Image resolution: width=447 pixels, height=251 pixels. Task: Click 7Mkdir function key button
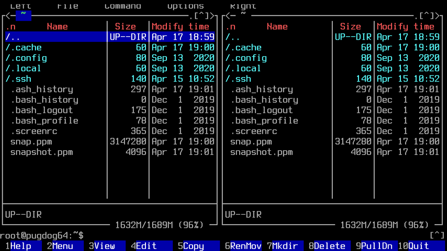click(x=285, y=246)
